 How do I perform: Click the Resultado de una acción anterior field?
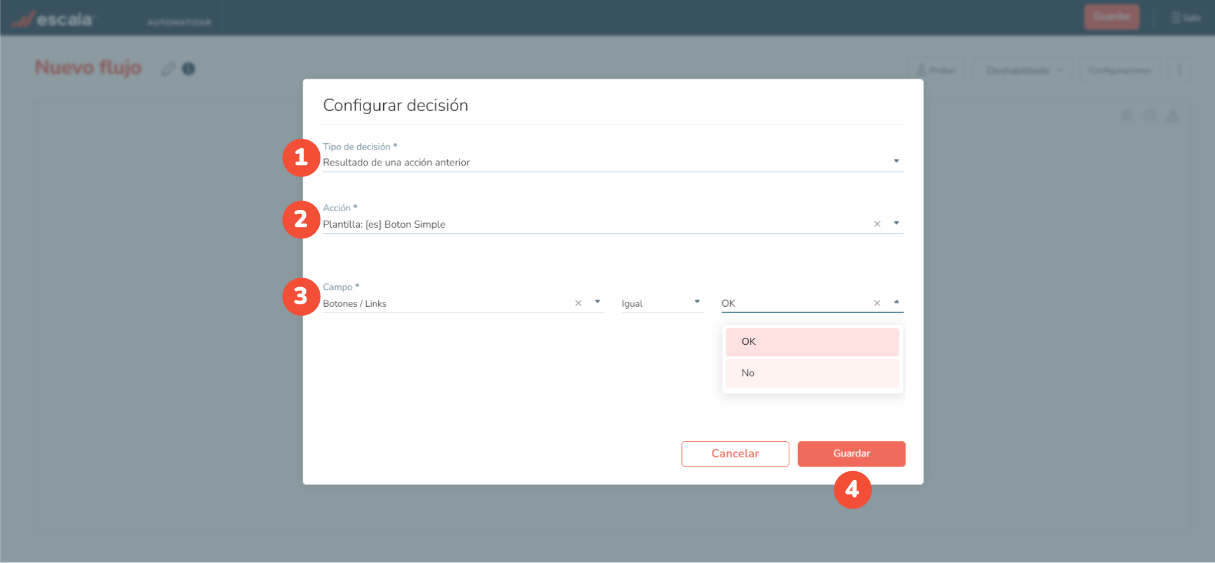[x=613, y=162]
